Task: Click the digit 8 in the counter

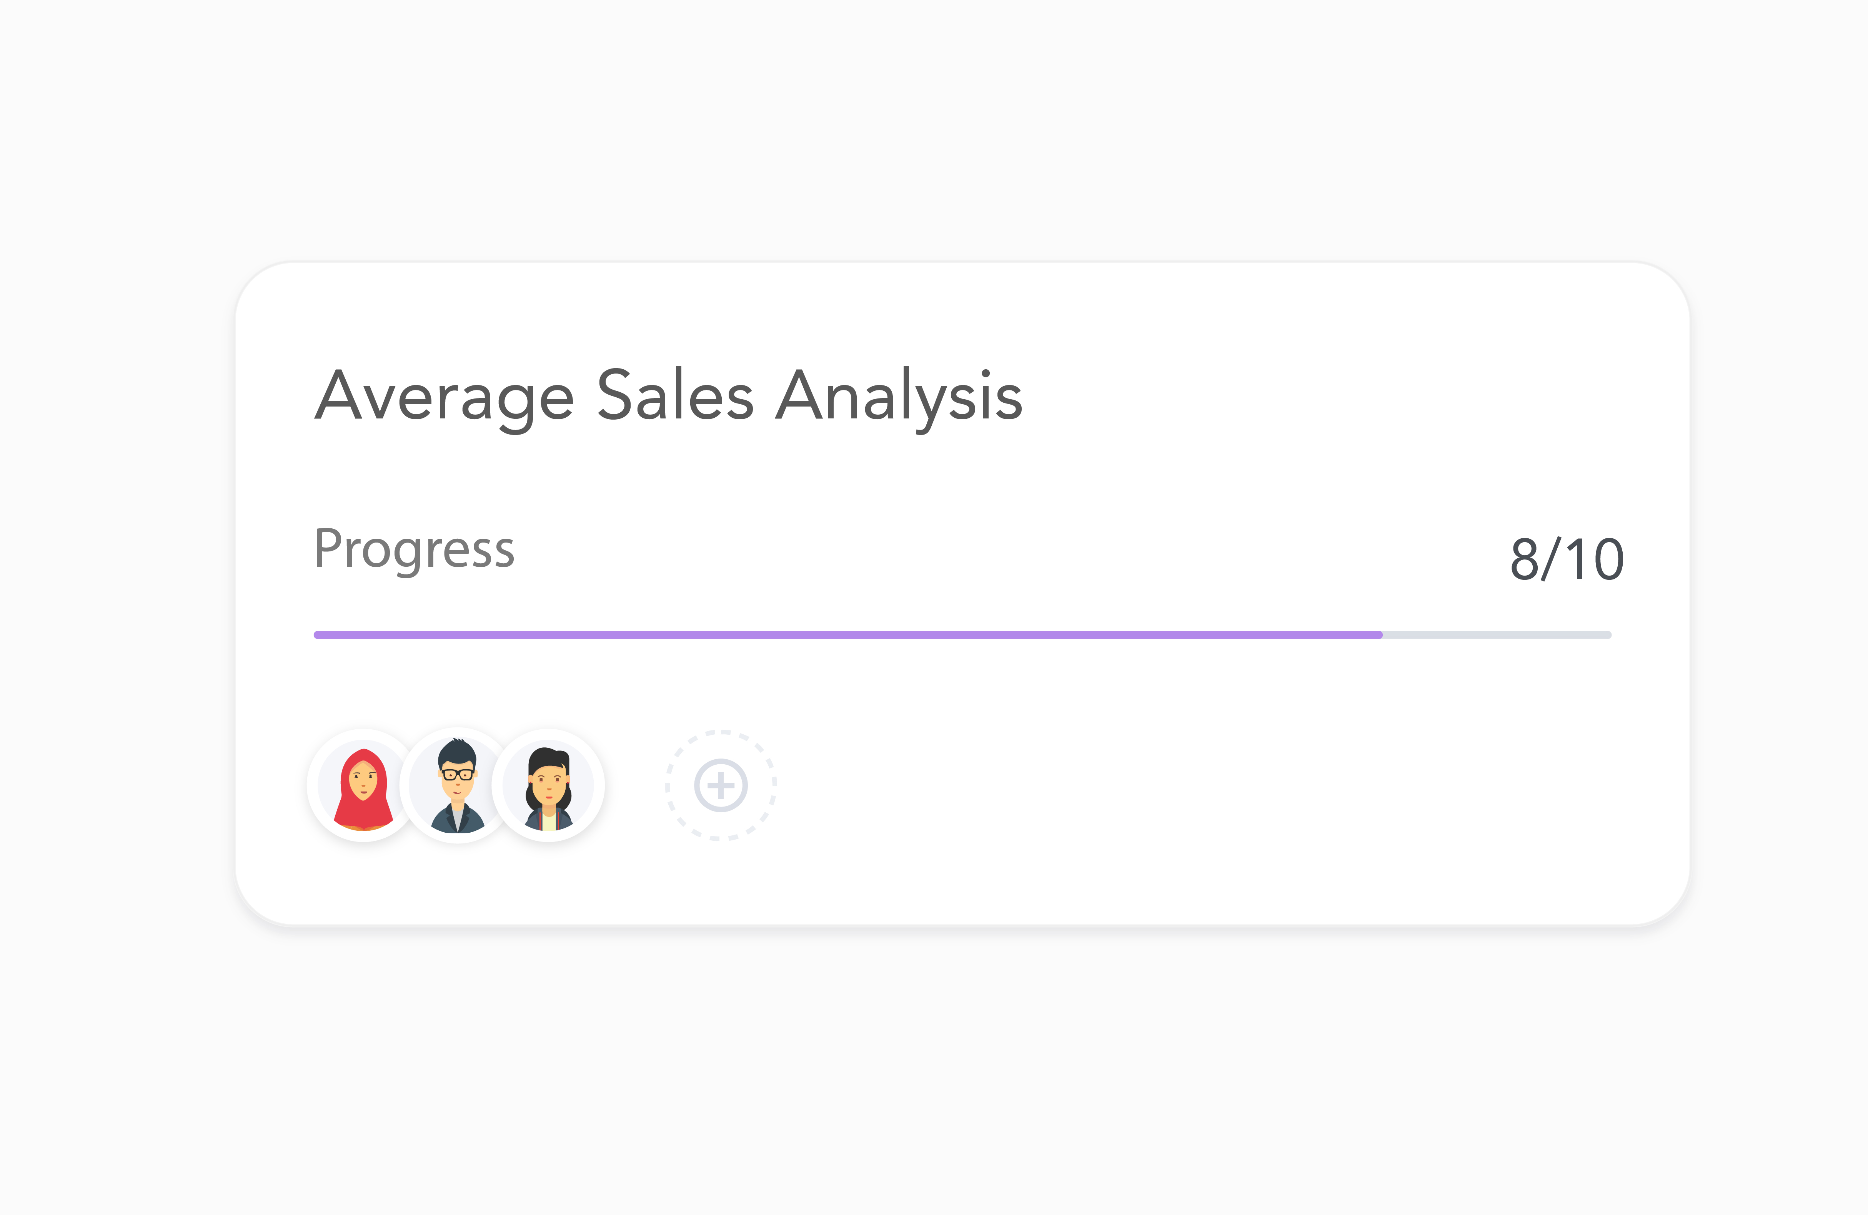Action: point(1524,559)
